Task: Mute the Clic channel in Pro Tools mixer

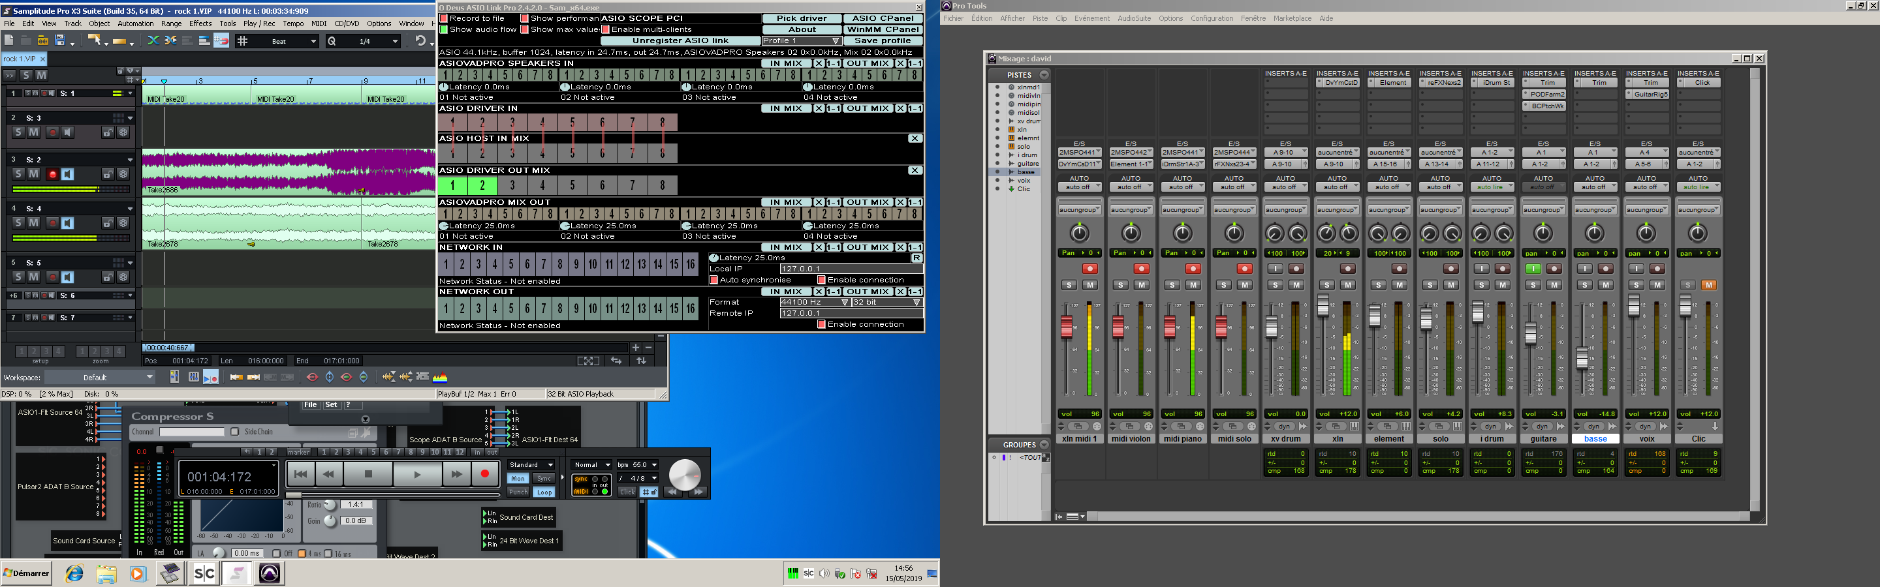Action: point(1708,285)
